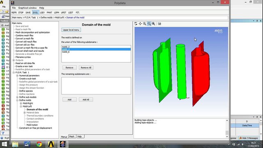
Task: Click the rotate view icon in the viewer
Action: click(136, 24)
